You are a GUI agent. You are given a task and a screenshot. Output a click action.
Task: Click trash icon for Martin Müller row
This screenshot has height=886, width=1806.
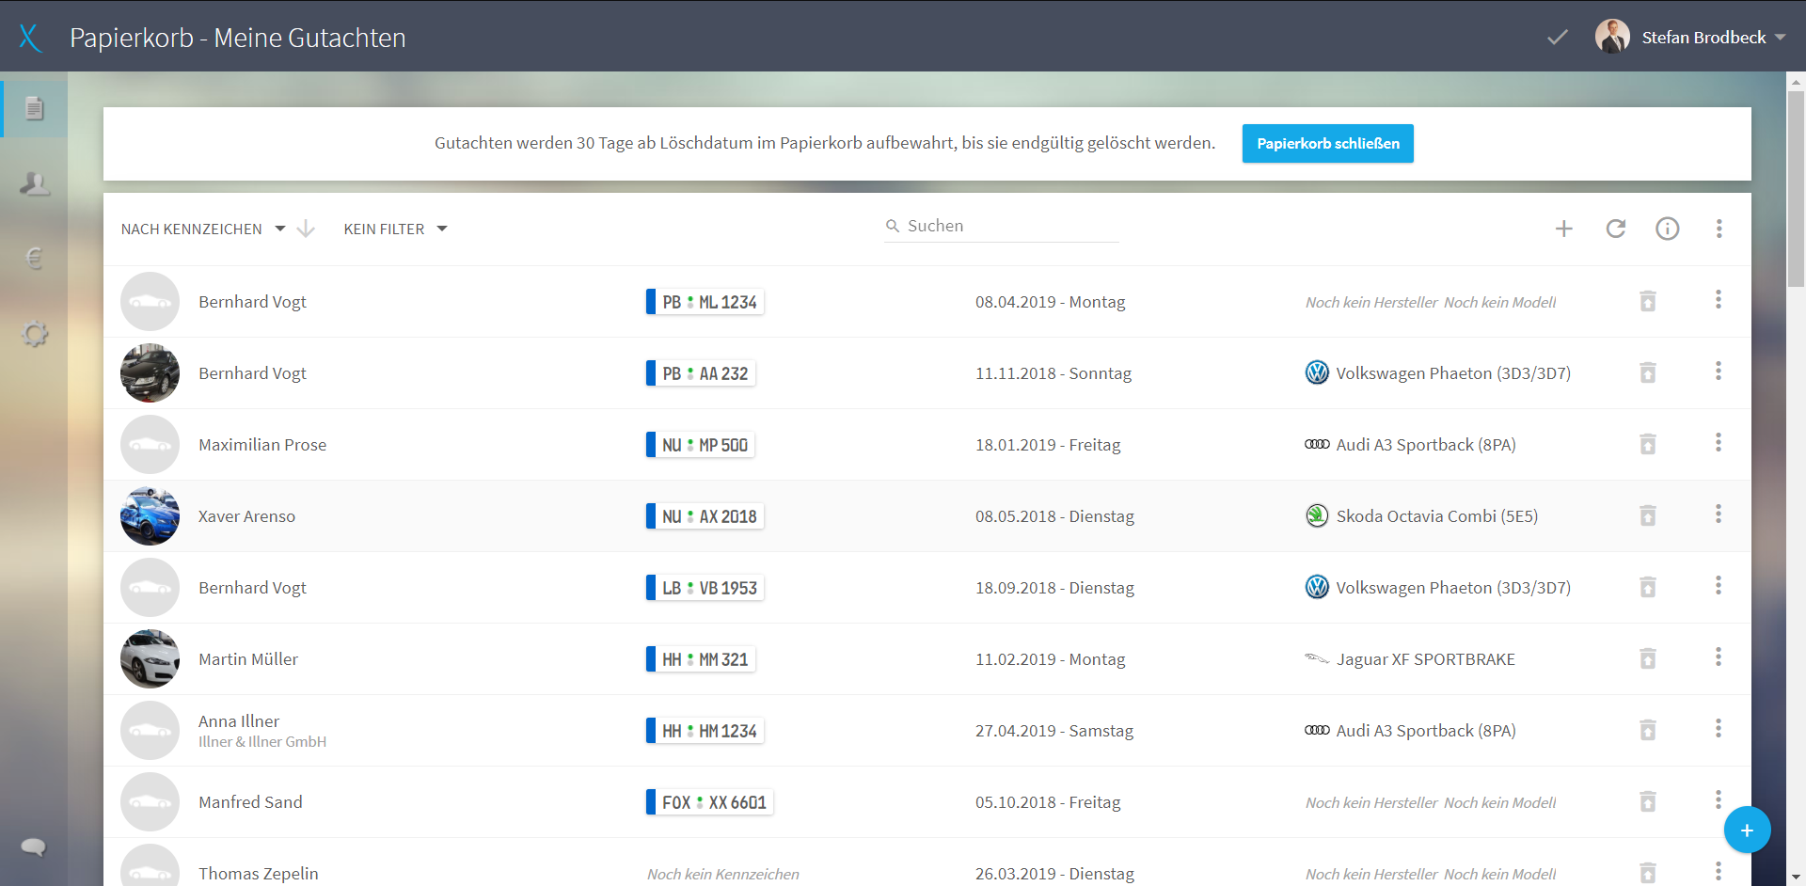click(1648, 658)
